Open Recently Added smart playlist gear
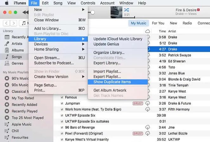The width and height of the screenshot is (210, 142). click(7, 104)
